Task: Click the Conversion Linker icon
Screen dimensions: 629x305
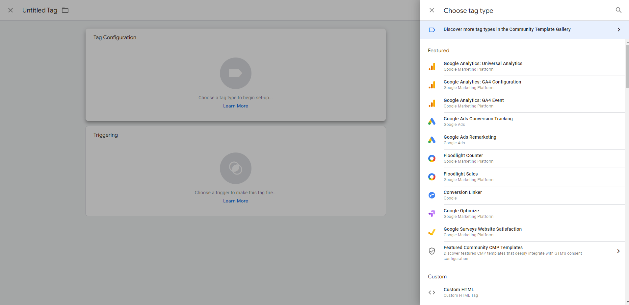Action: click(432, 195)
